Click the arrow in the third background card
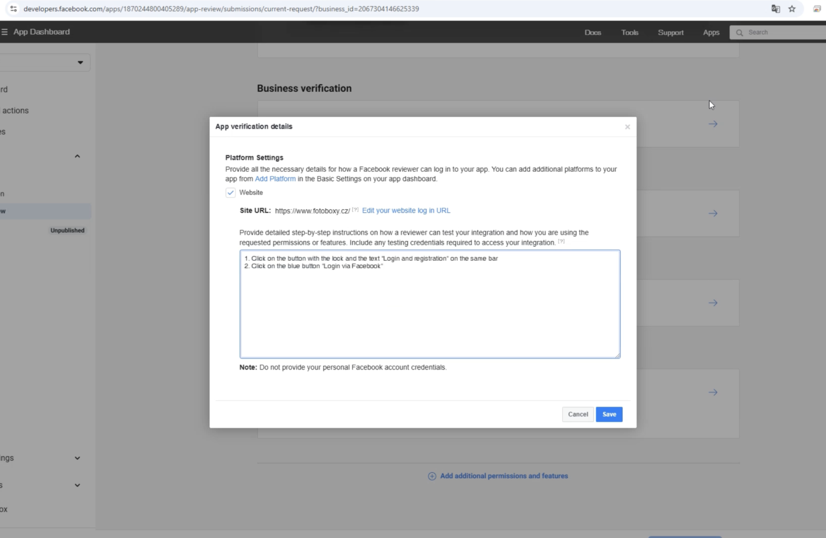Screen dimensions: 826x538 713,303
